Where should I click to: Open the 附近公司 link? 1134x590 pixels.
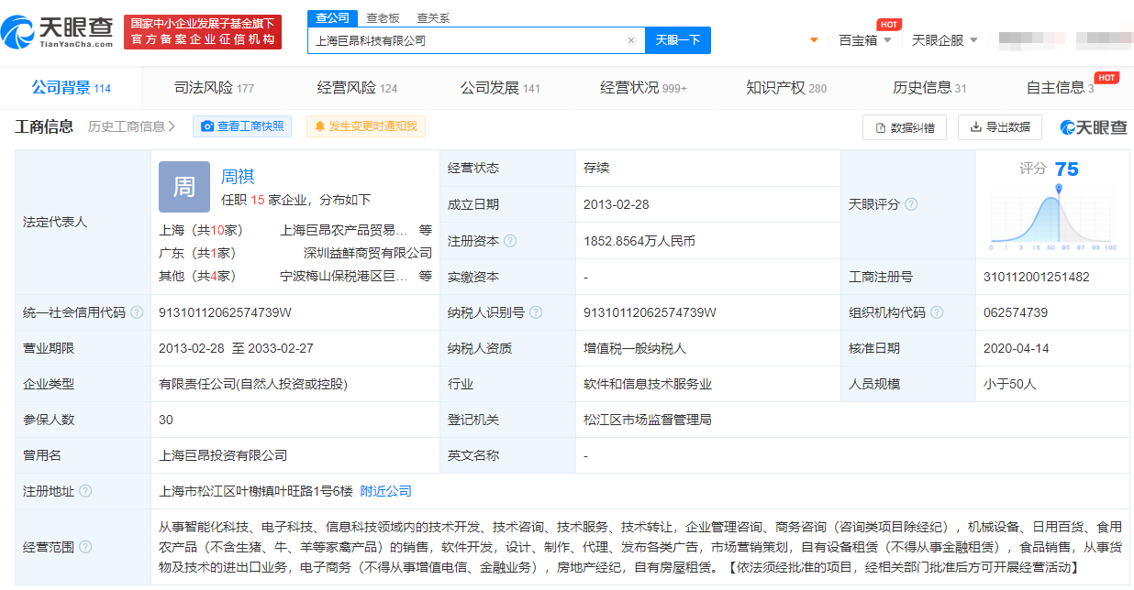pyautogui.click(x=385, y=491)
